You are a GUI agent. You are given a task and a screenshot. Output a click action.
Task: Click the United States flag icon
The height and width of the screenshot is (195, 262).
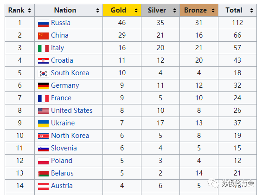coord(43,111)
